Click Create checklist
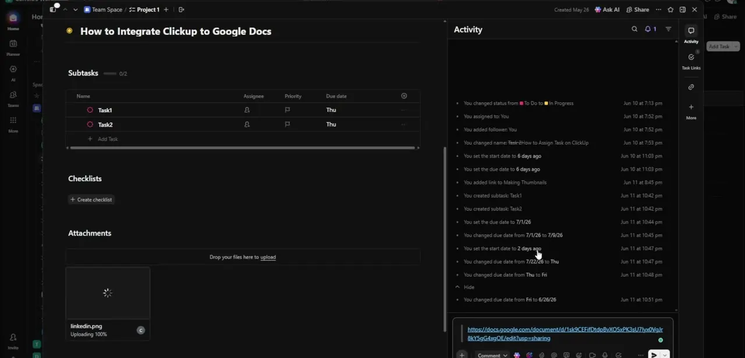This screenshot has width=745, height=358. coord(91,199)
